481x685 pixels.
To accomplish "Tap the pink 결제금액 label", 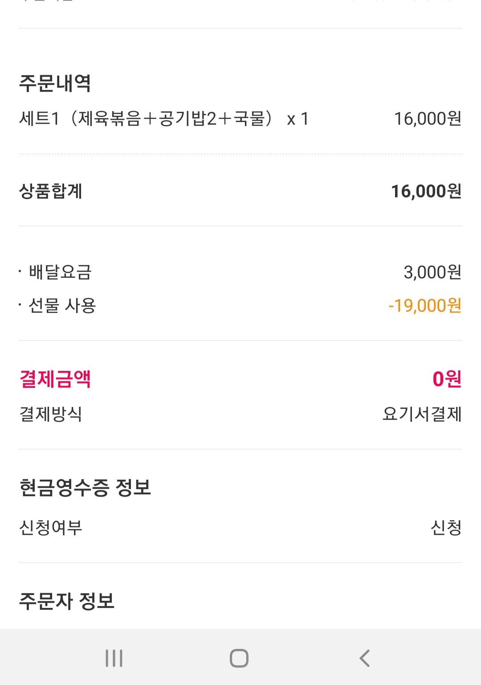I will [x=55, y=379].
